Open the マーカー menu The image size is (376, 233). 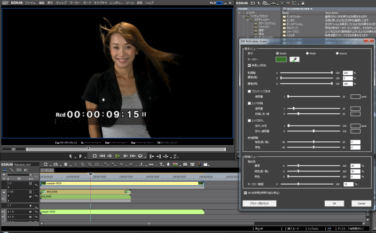(x=75, y=3)
